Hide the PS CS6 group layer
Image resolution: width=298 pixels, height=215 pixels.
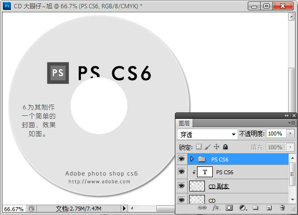(181, 159)
